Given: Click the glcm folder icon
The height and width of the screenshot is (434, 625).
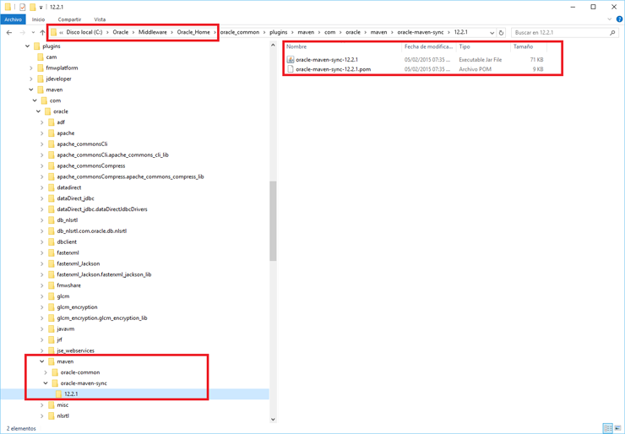Looking at the screenshot, I should pyautogui.click(x=51, y=296).
